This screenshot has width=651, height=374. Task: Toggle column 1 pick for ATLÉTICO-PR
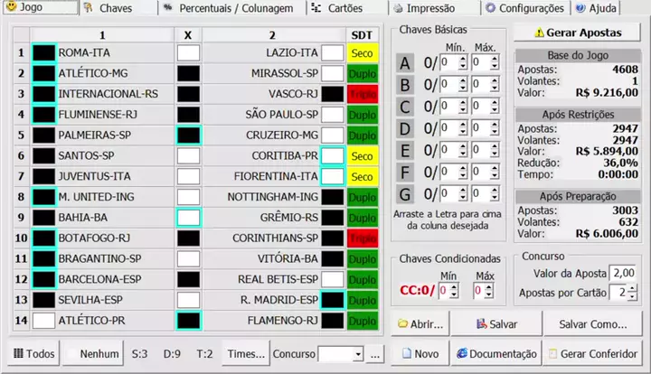(x=44, y=321)
